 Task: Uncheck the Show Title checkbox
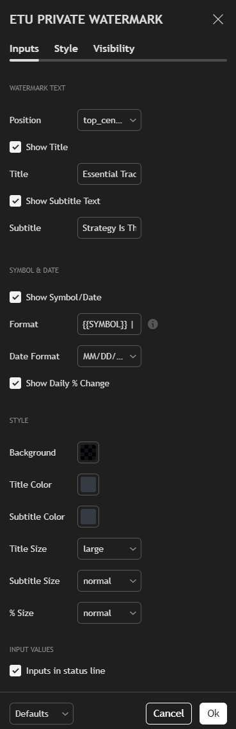click(15, 147)
